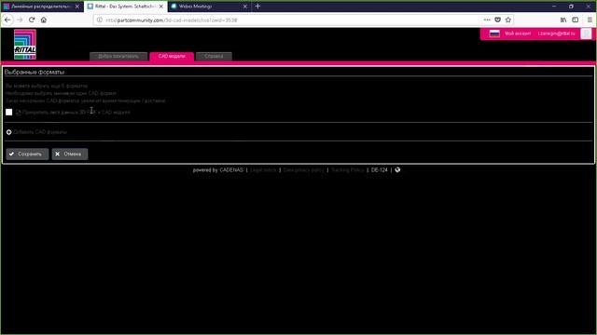
Task: Open the Справка tab
Action: [x=214, y=56]
